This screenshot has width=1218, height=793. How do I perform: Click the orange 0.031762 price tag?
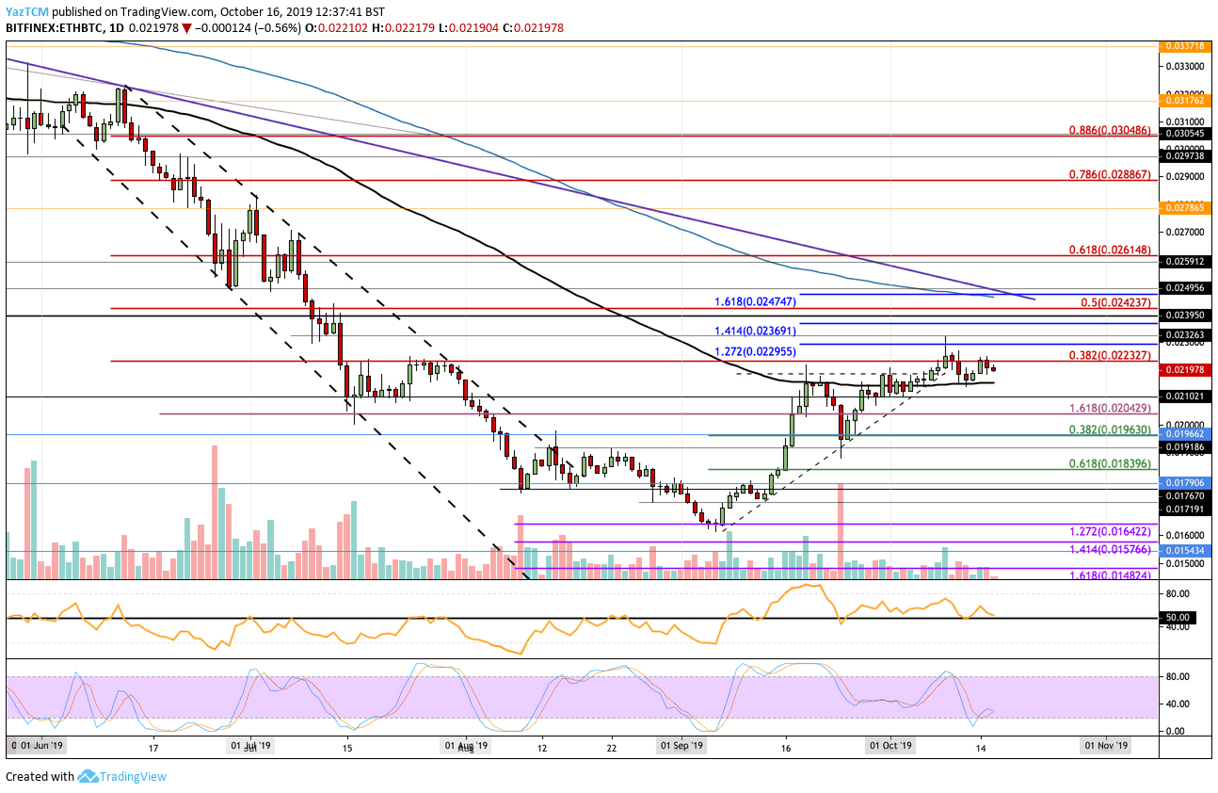coord(1184,101)
